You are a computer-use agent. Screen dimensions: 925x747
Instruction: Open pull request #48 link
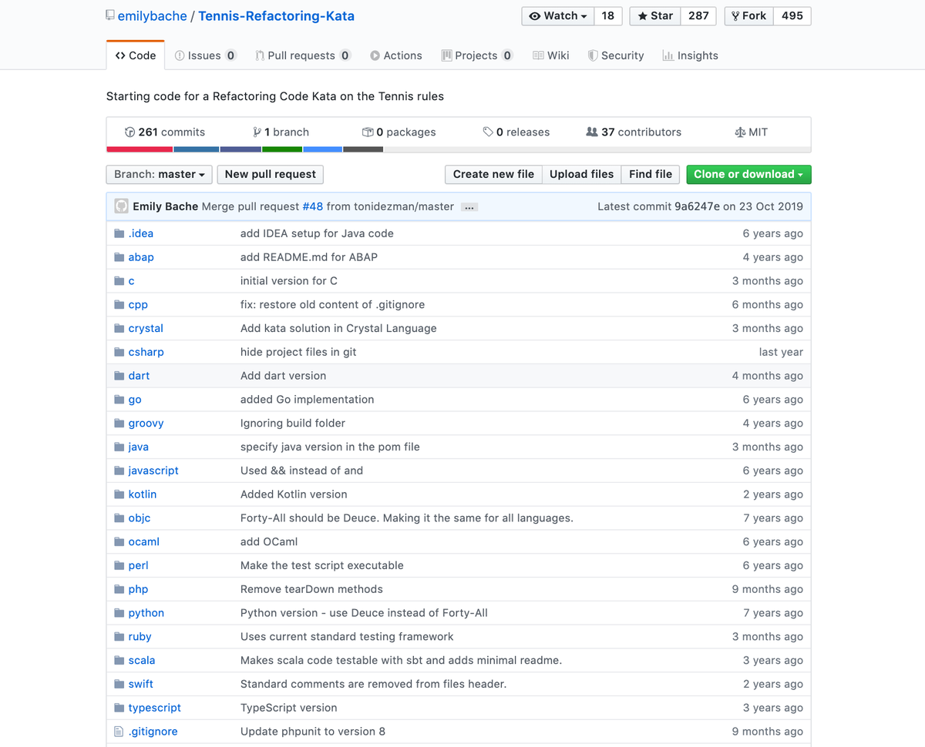click(312, 206)
